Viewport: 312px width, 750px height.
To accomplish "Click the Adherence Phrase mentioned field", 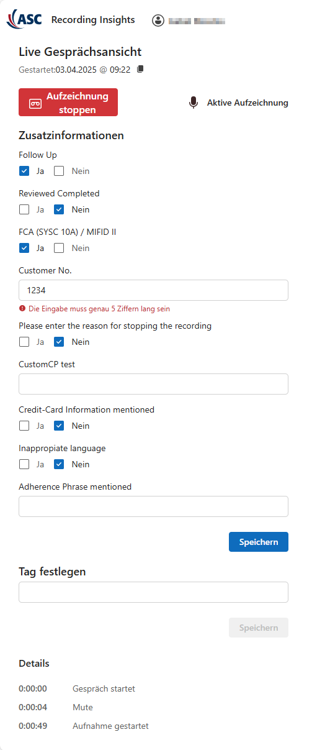I will 154,506.
